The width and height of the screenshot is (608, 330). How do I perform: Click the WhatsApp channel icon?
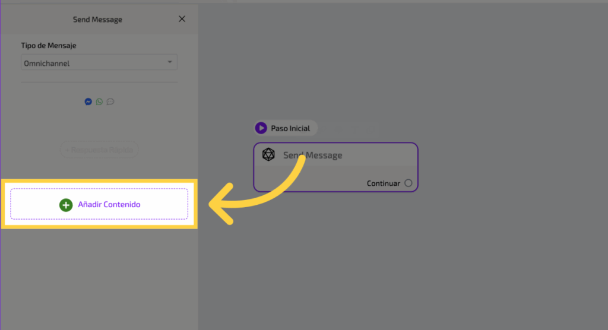[99, 101]
